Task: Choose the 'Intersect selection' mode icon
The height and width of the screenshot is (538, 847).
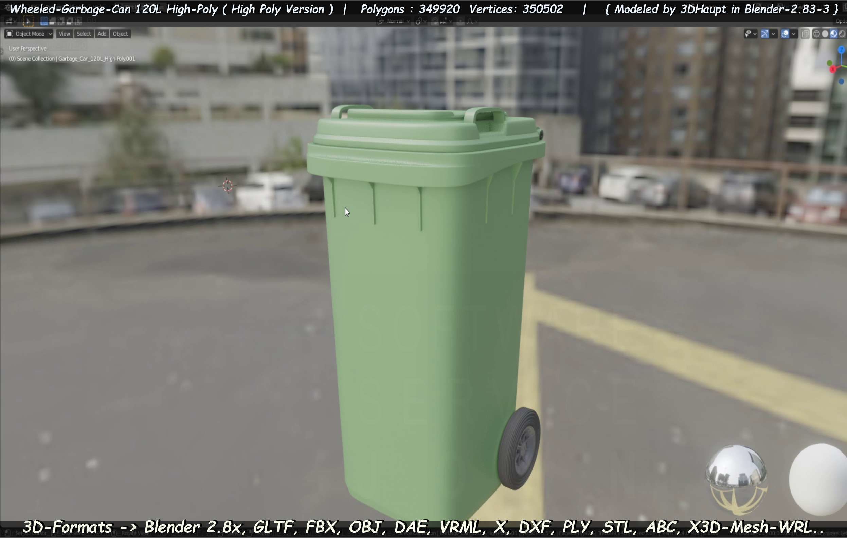Action: pos(78,21)
